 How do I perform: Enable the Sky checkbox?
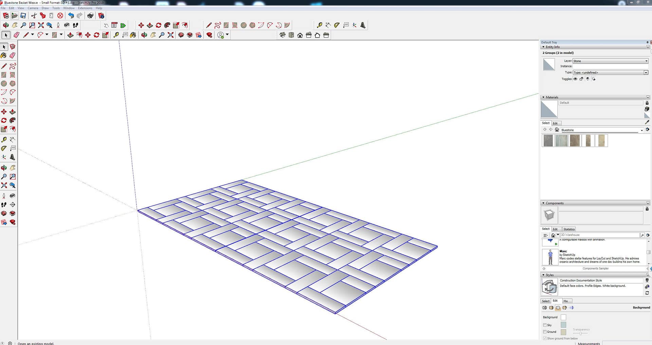545,325
